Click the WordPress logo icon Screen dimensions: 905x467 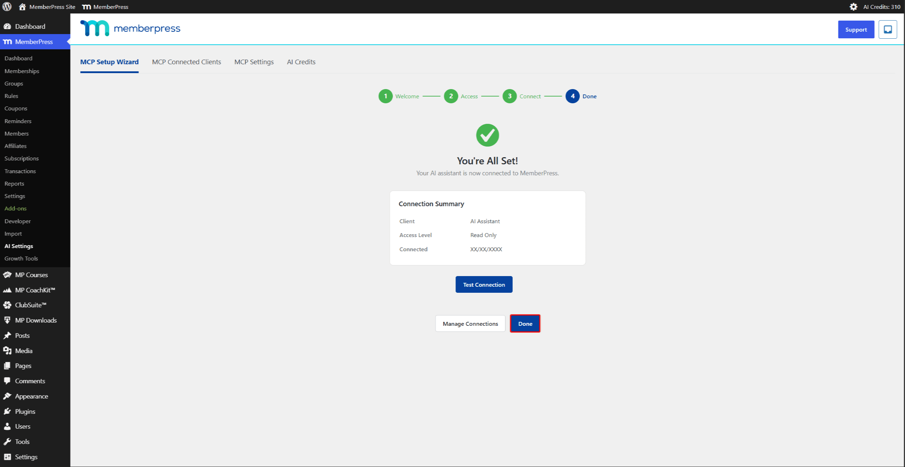(7, 7)
